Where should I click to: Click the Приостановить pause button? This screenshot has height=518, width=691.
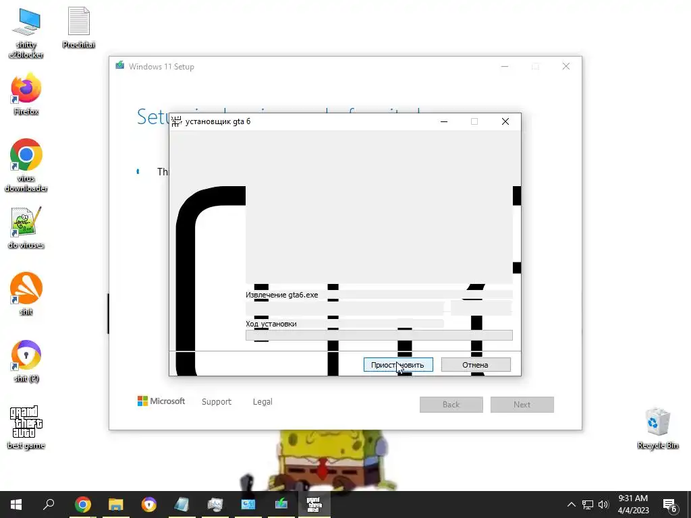[398, 365]
